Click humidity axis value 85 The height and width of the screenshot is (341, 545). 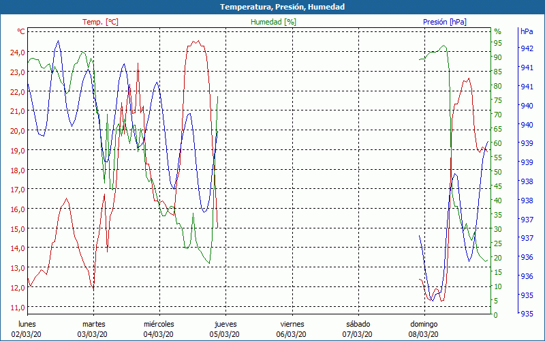point(498,72)
